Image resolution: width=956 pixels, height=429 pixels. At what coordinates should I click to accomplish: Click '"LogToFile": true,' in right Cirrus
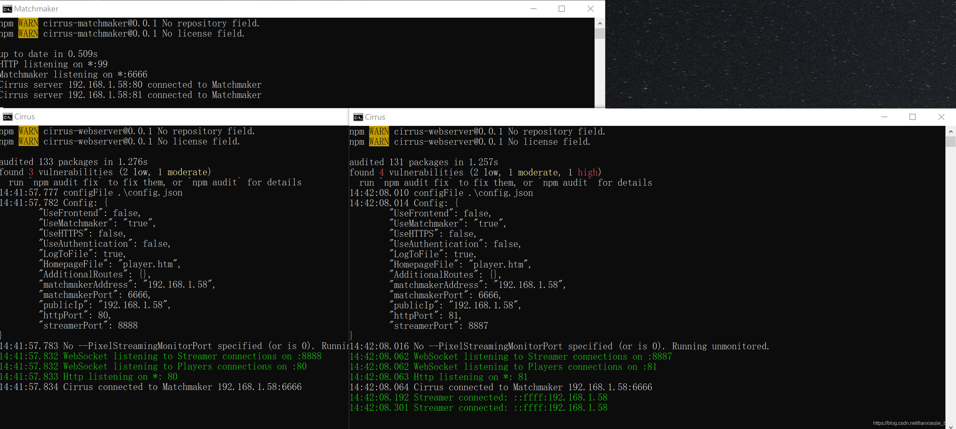click(433, 255)
